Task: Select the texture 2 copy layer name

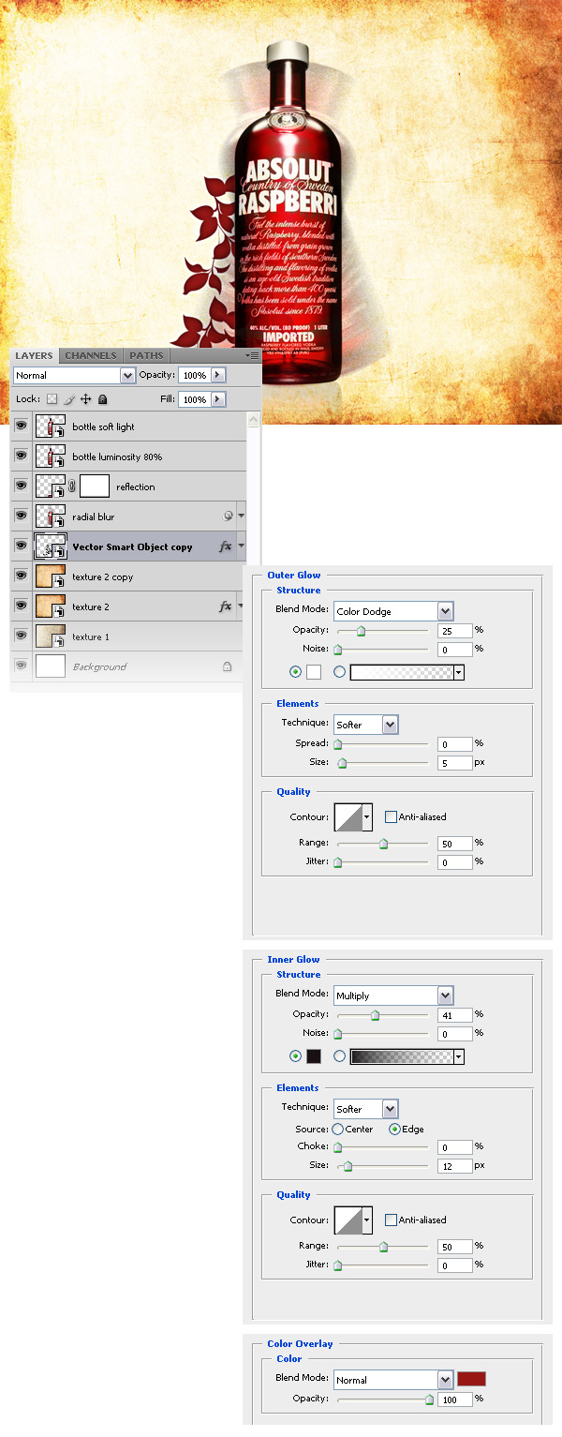Action: pos(103,577)
